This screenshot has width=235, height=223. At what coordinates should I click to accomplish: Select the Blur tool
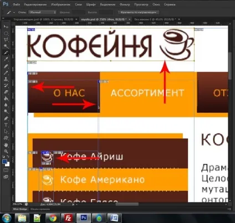click(6, 105)
